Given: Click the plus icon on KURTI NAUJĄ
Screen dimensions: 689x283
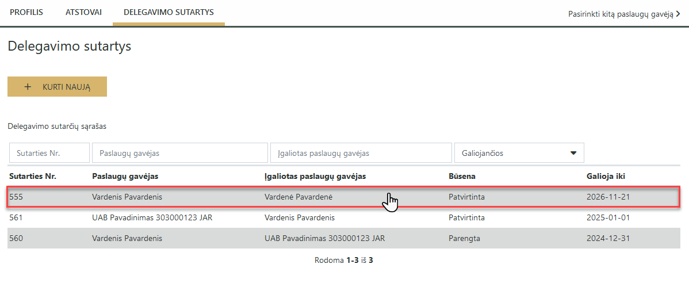Looking at the screenshot, I should (x=28, y=87).
